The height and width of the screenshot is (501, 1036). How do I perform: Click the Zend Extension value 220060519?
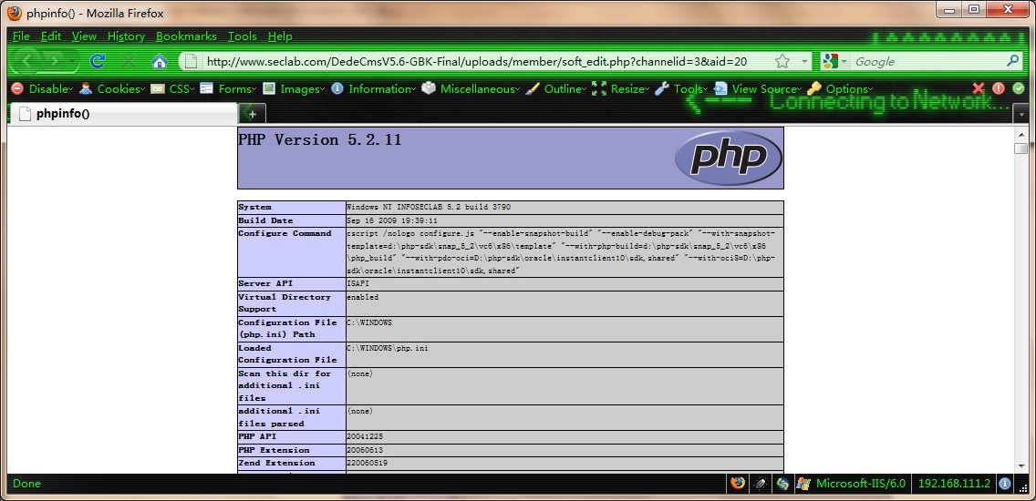(x=368, y=463)
